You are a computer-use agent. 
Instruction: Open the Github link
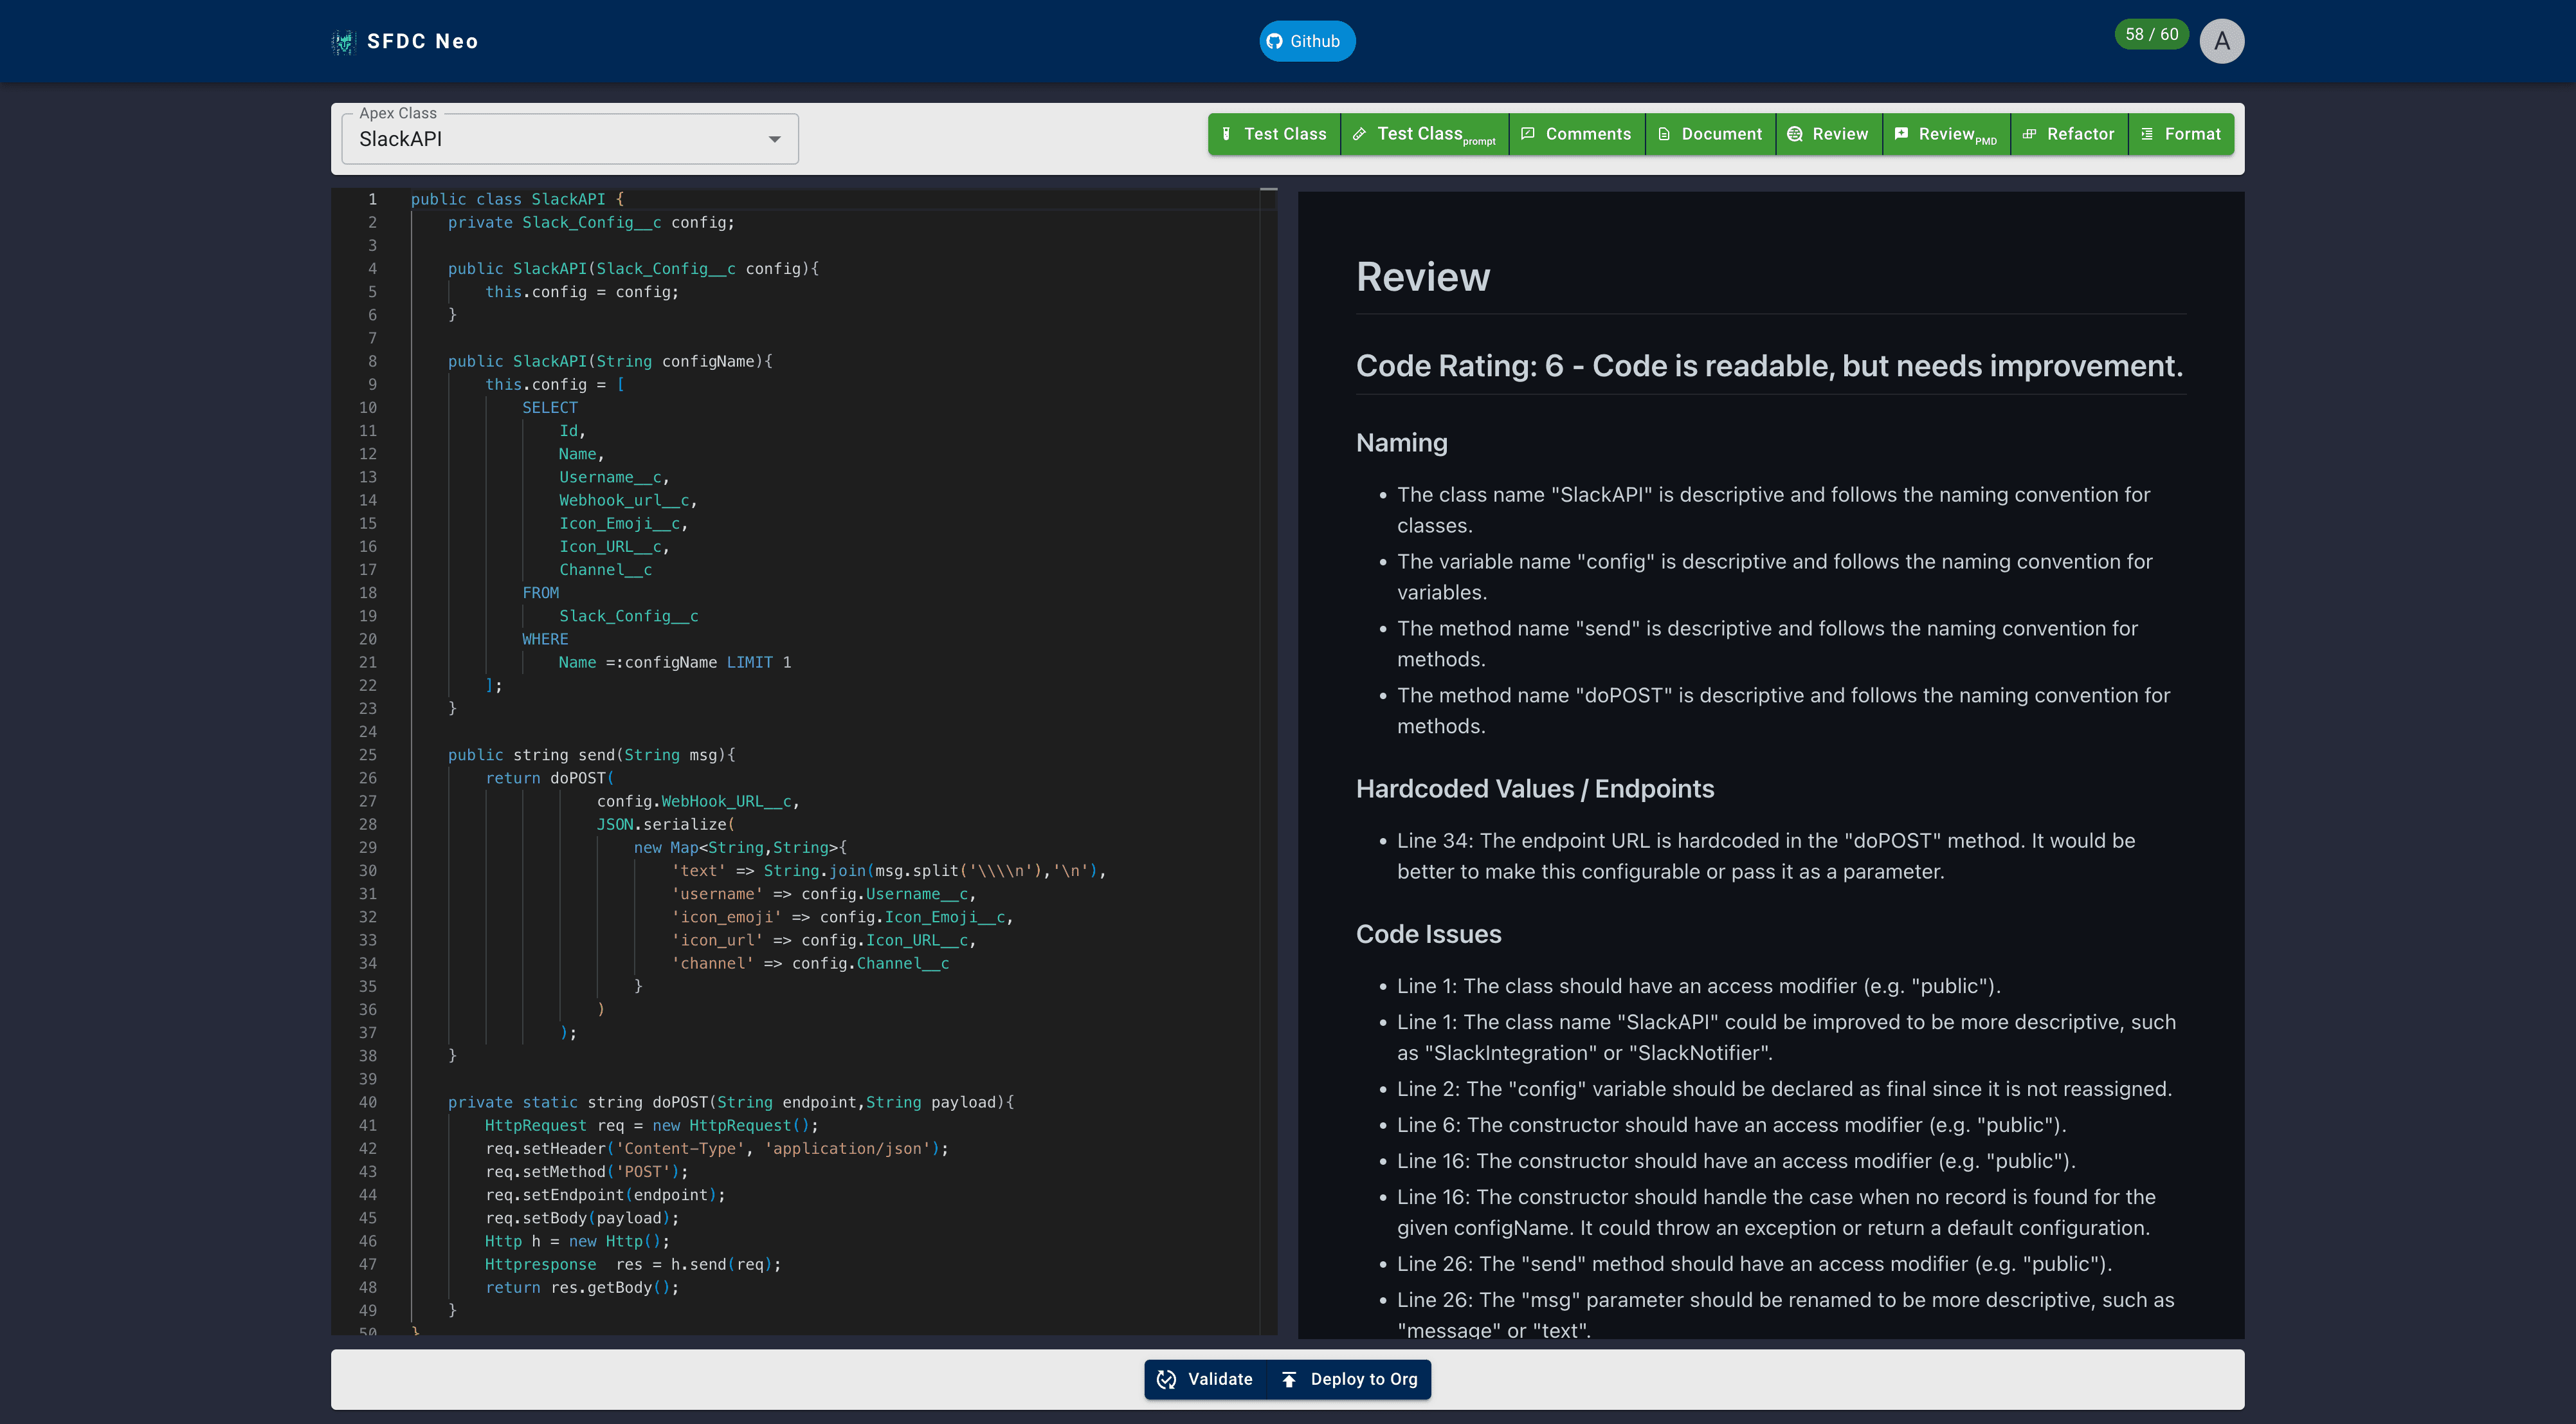point(1306,41)
